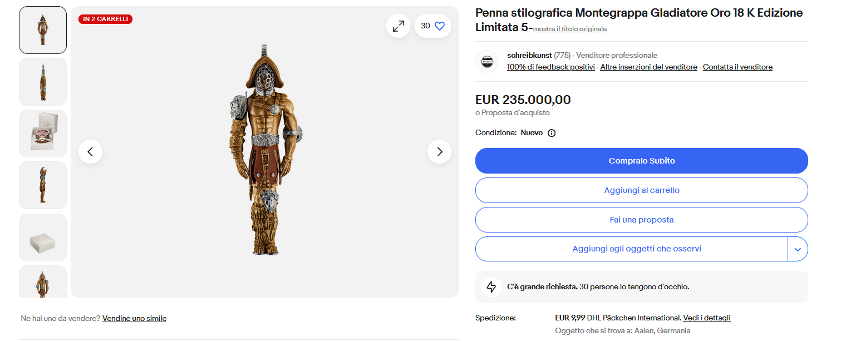The height and width of the screenshot is (341, 841).
Task: Toggle the heart watchlist icon
Action: point(440,26)
